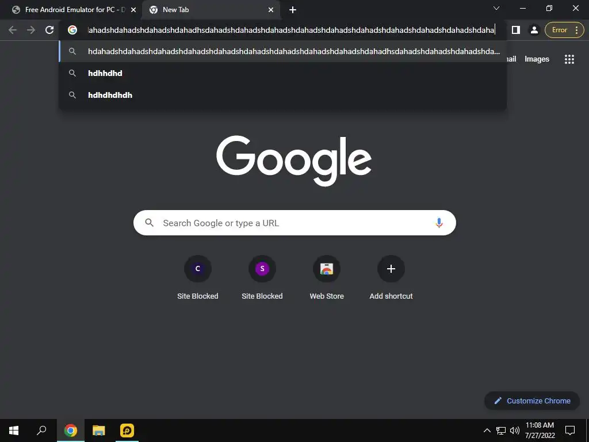
Task: Open File Explorer from the taskbar
Action: pos(99,430)
